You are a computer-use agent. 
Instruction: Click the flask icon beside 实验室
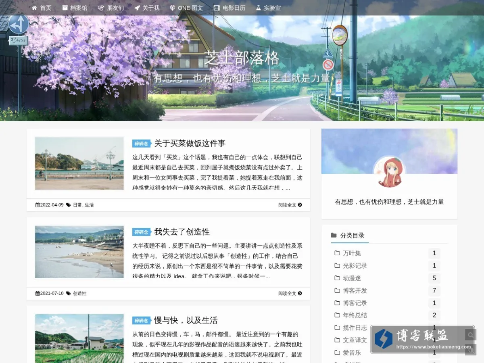tap(259, 8)
